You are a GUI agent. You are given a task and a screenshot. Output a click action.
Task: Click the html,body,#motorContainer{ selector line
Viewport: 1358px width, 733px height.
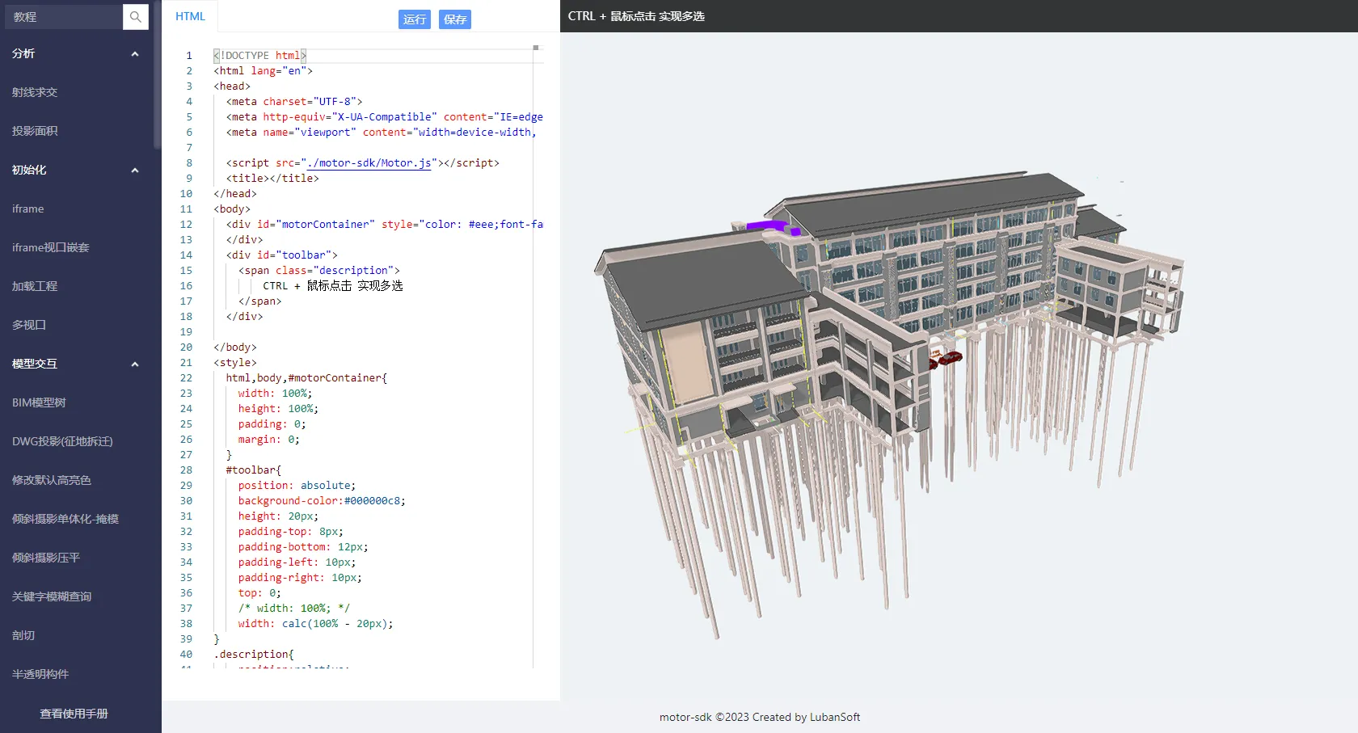(306, 378)
